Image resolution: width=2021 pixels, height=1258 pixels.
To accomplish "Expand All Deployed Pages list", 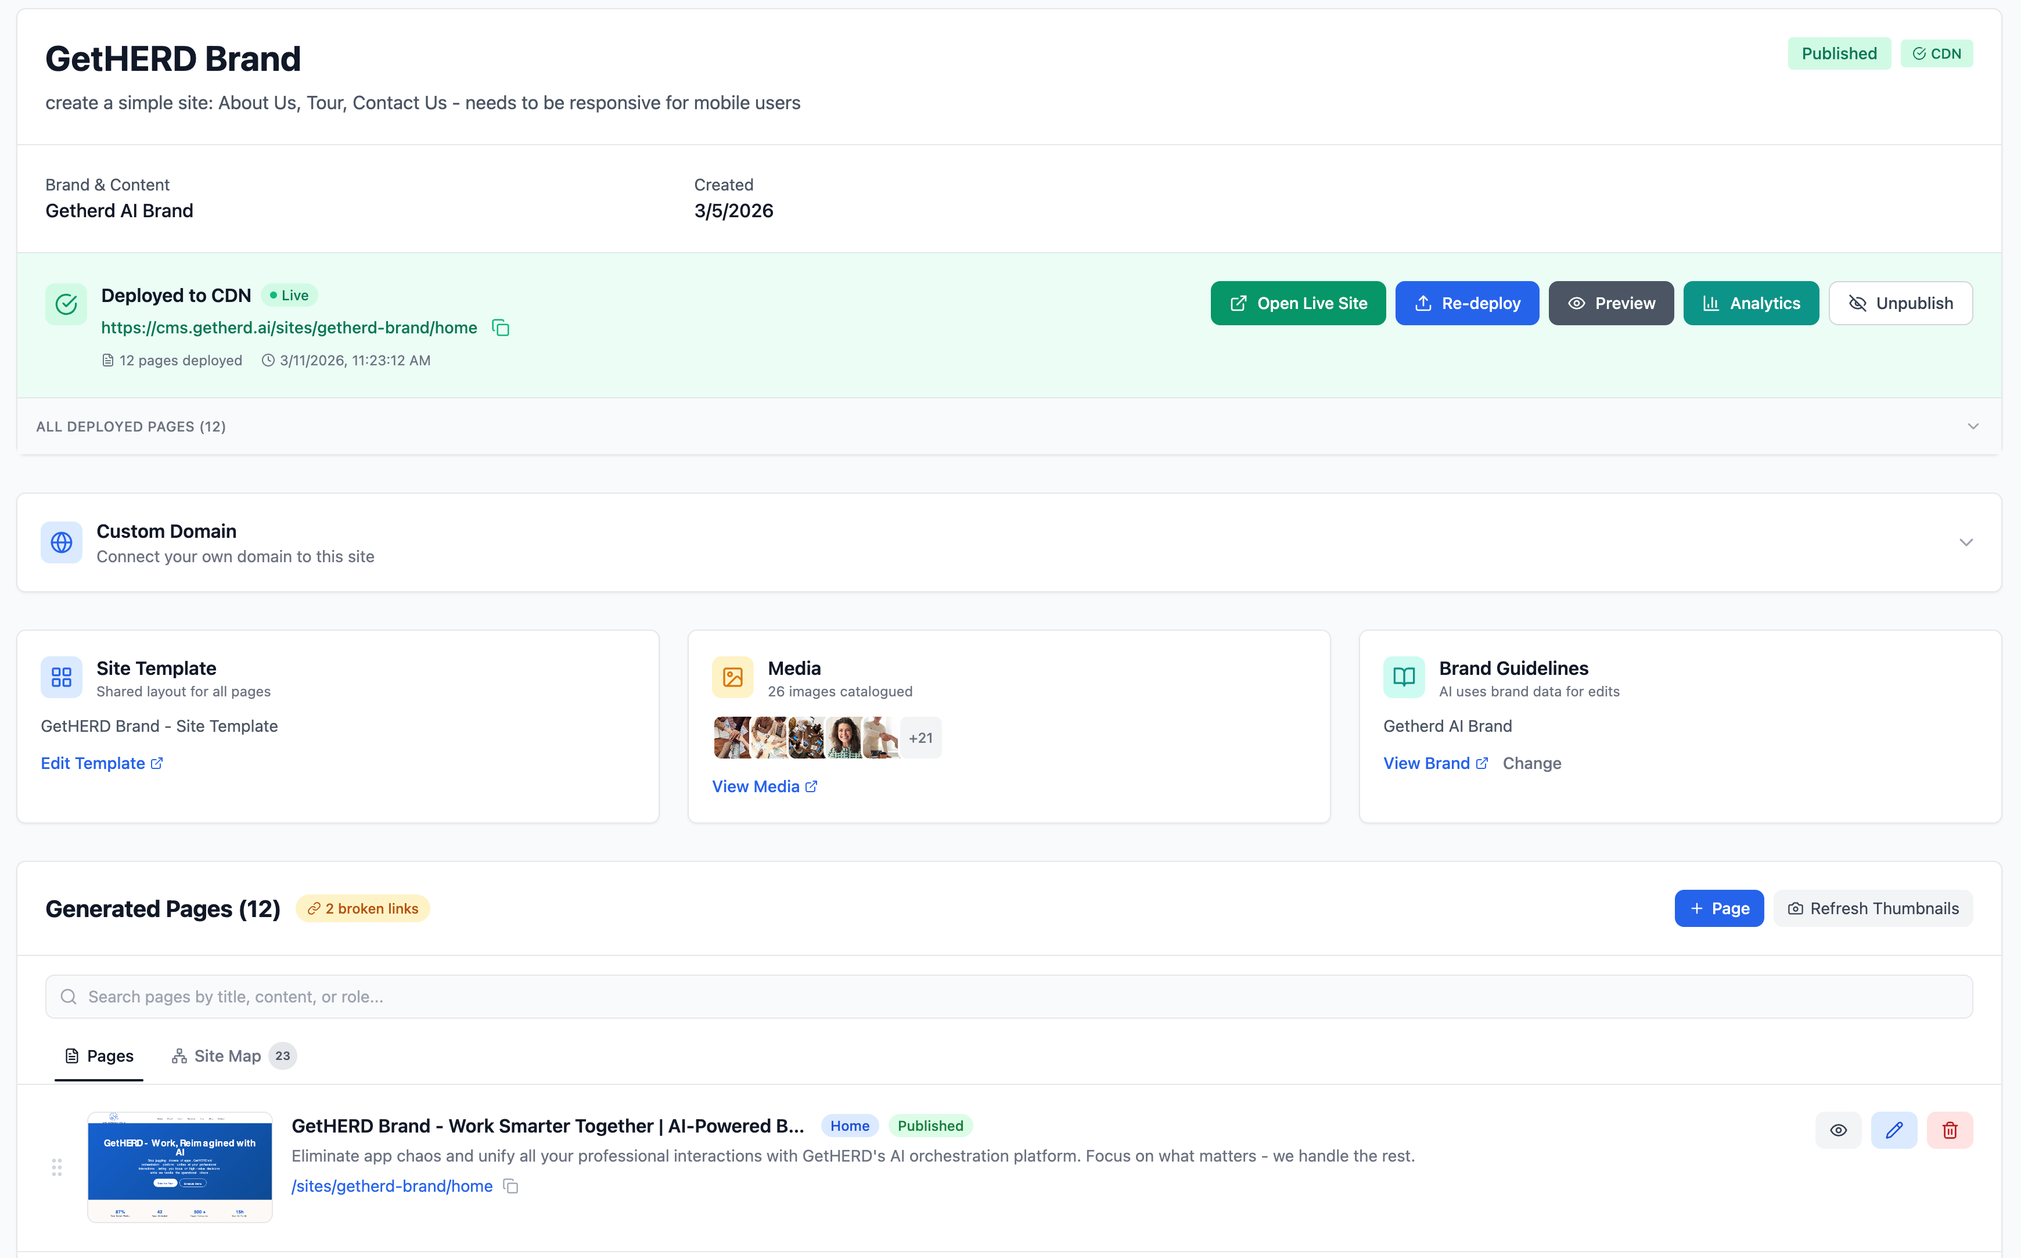I will coord(1973,427).
